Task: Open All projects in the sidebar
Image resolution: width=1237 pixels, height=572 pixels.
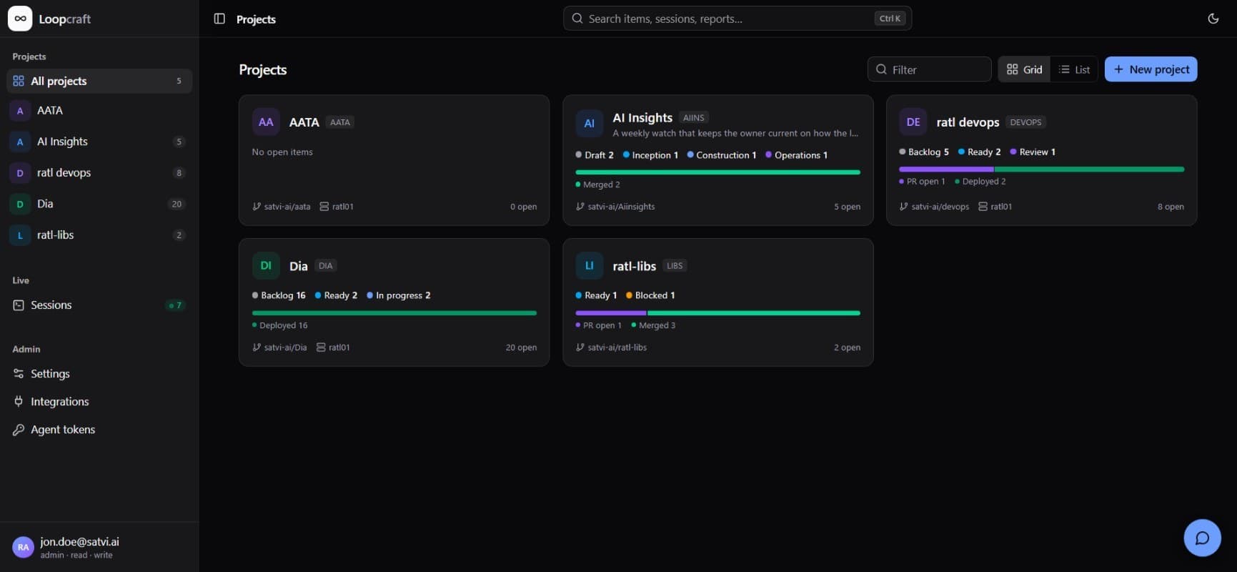Action: [x=99, y=81]
